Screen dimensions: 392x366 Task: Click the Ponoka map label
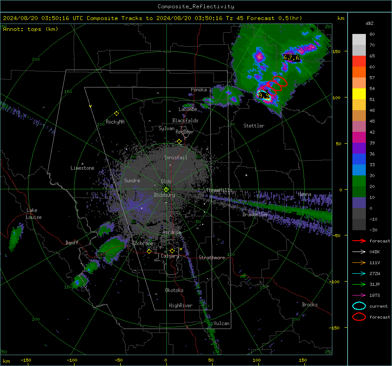[199, 90]
